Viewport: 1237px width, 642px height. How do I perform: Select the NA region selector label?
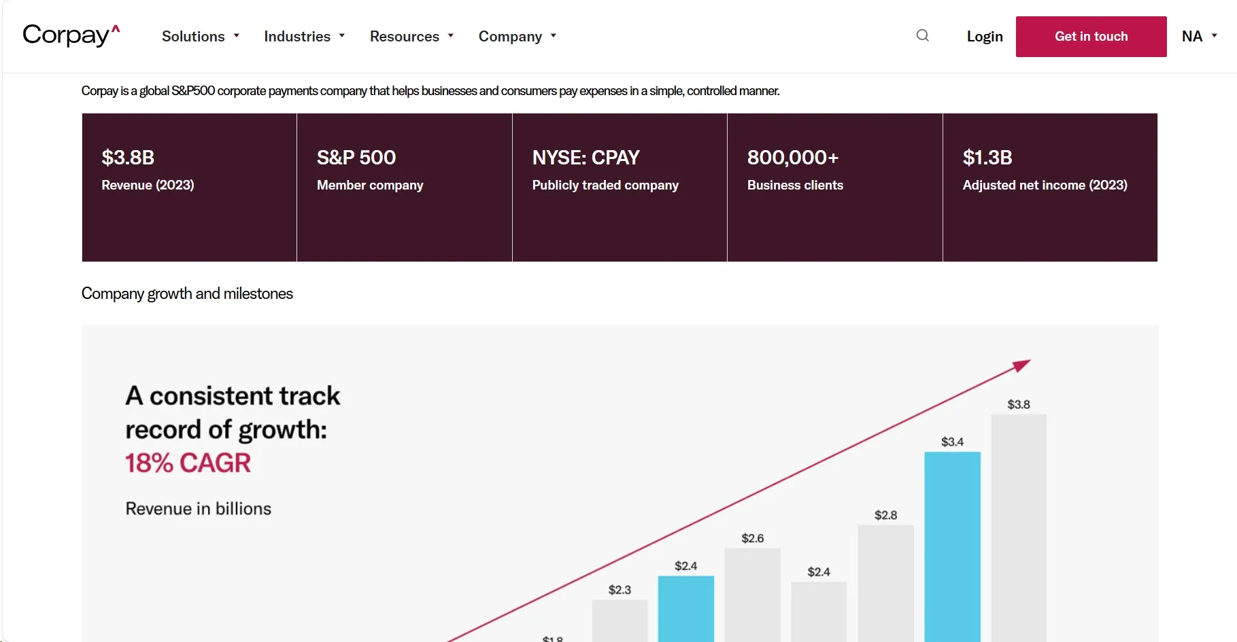coord(1192,37)
